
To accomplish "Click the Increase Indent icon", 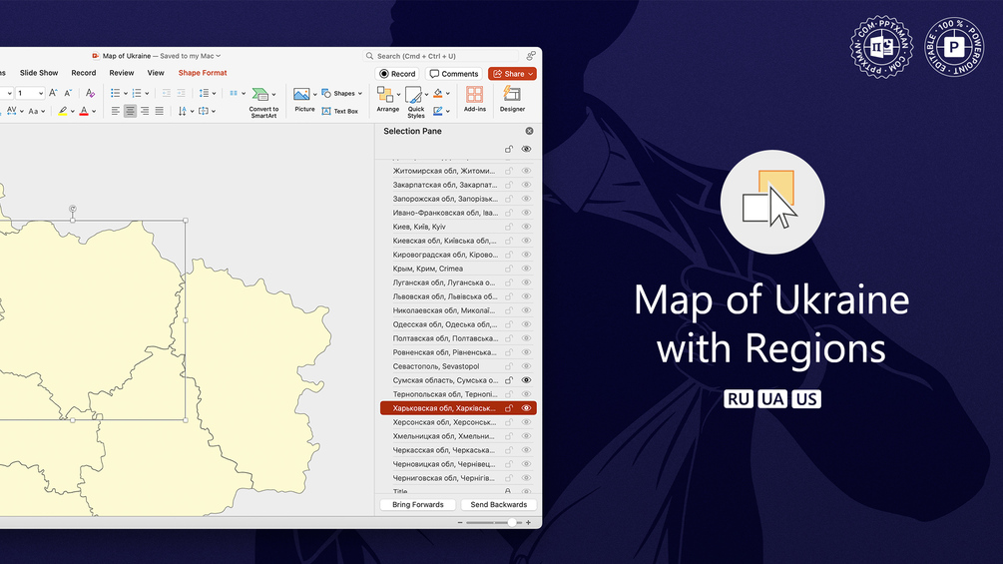I will tap(181, 94).
